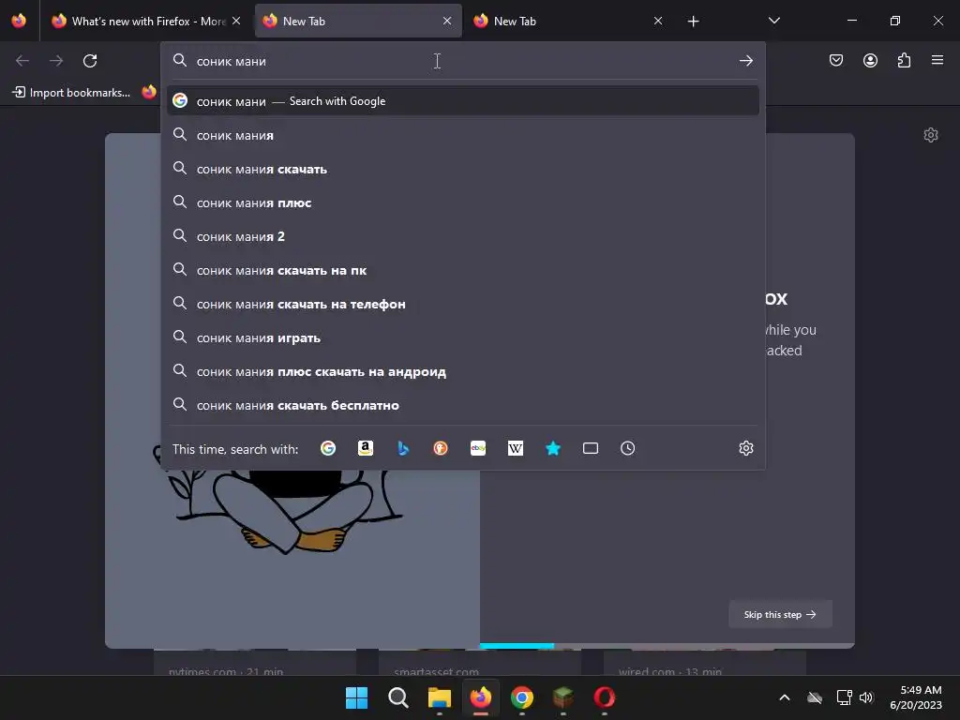
Task: Open clock and date panel
Action: tap(916, 697)
